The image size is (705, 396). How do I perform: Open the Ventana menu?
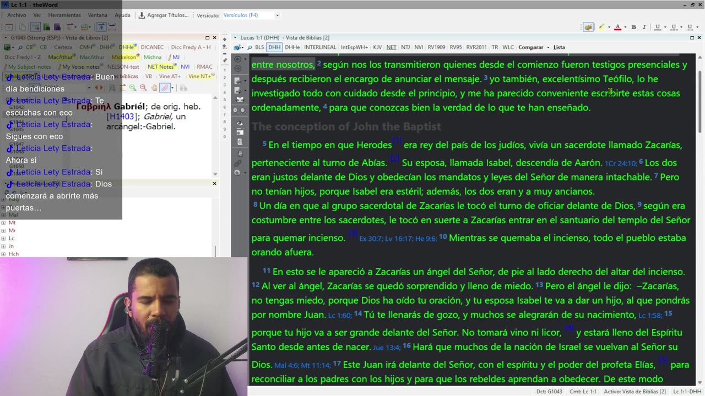coord(97,15)
